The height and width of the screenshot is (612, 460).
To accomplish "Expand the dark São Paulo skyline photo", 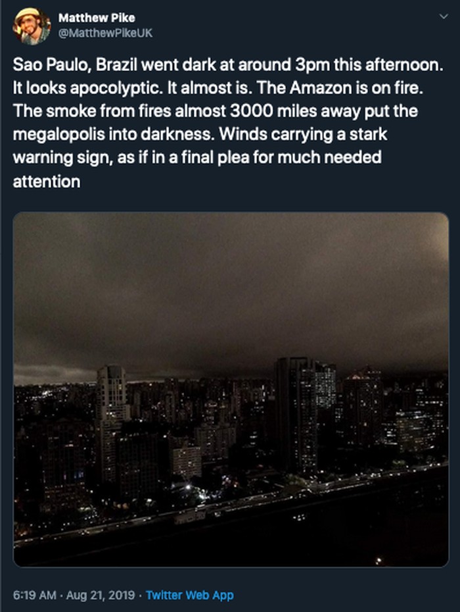I will click(x=231, y=388).
